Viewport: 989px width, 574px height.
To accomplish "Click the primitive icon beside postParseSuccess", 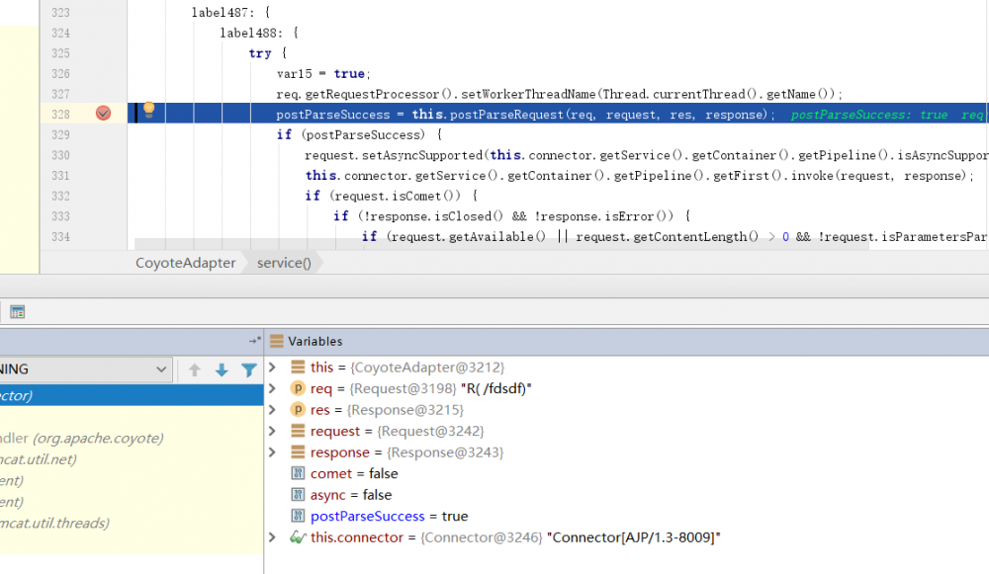I will 298,516.
